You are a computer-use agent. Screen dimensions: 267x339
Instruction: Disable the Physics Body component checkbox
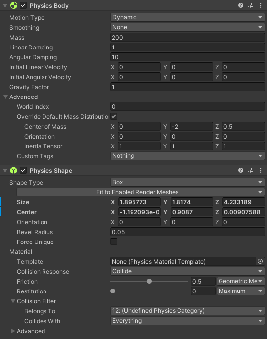tap(23, 5)
